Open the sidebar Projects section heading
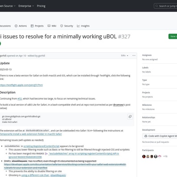Image resolution: width=177 pixels, height=177 pixels. pos(146,93)
